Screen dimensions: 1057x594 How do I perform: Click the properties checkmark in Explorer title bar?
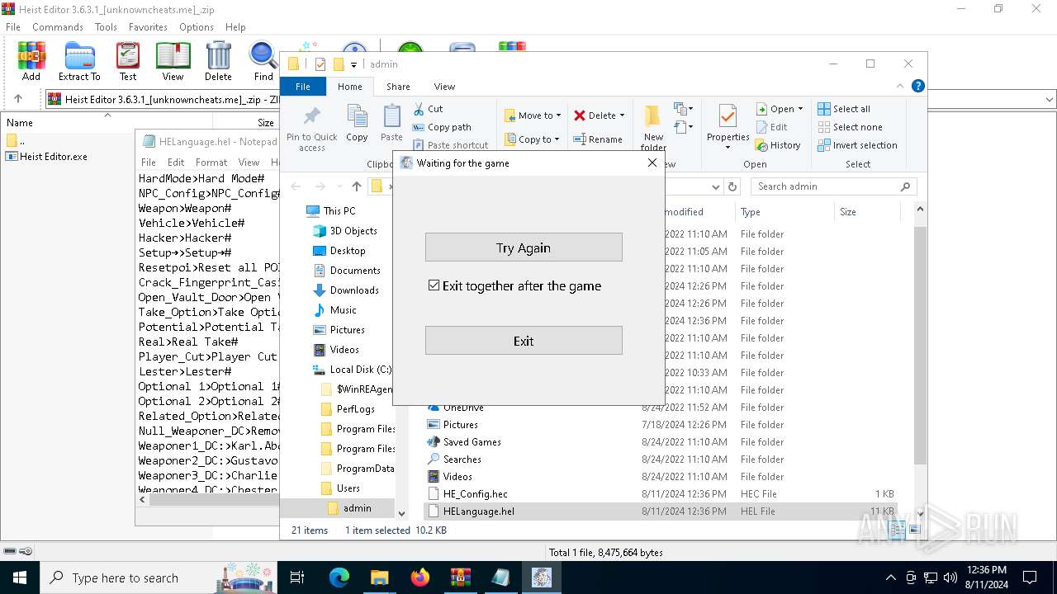tap(320, 64)
